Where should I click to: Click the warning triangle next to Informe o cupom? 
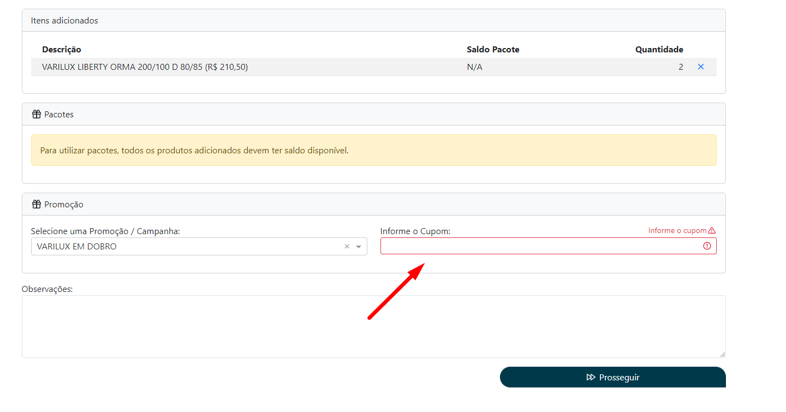[x=712, y=230]
